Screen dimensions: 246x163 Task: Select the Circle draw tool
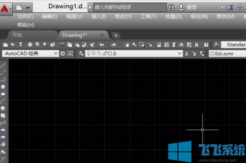(x=3, y=108)
